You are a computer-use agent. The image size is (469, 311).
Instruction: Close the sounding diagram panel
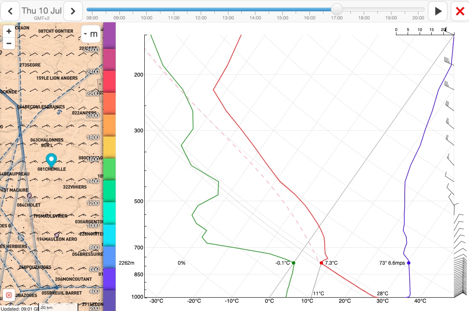[x=459, y=11]
